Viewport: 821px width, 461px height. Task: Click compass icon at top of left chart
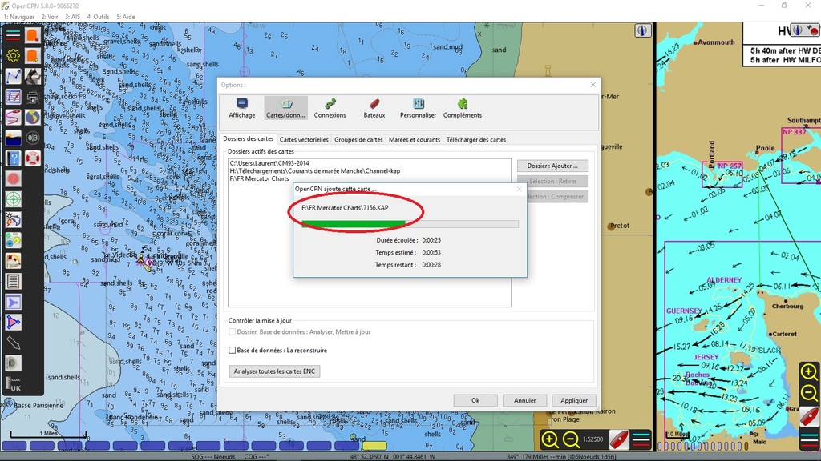coord(642,31)
